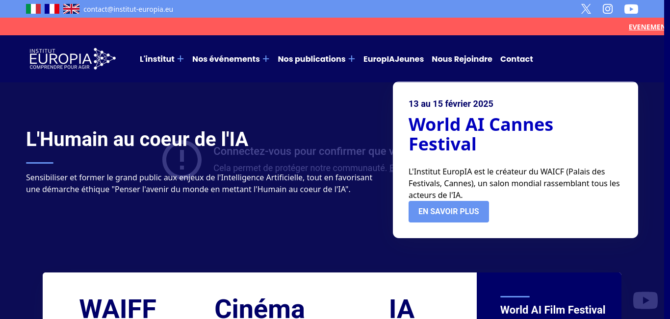670x319 pixels.
Task: Click the Cinéma heading text
Action: (259, 309)
